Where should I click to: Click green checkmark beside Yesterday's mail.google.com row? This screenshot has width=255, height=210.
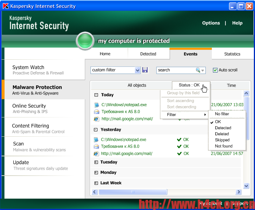pyautogui.click(x=179, y=153)
